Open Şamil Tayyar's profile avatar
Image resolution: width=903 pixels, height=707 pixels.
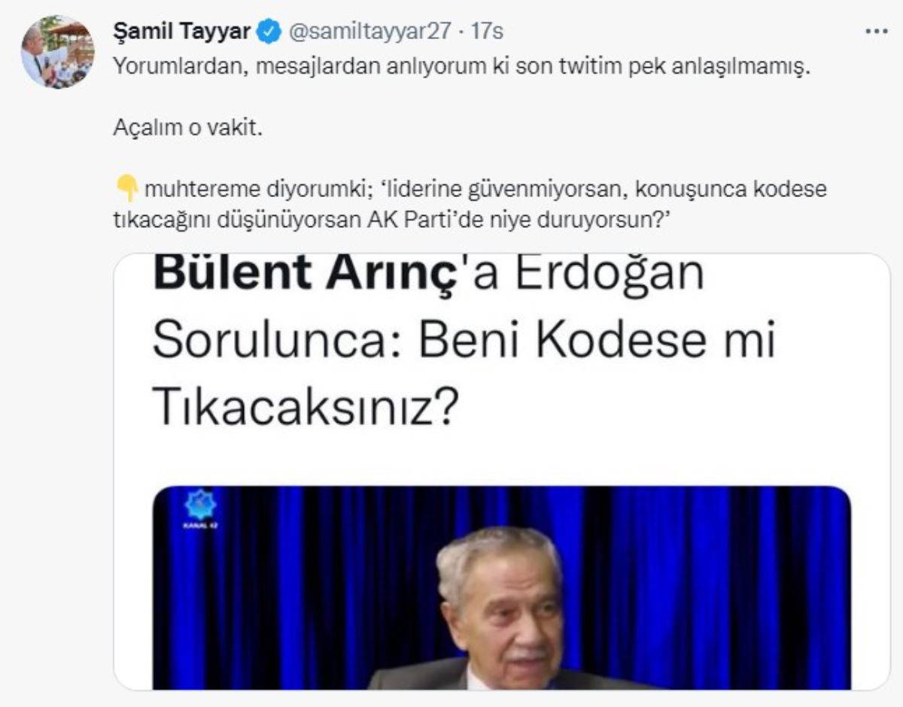click(57, 52)
